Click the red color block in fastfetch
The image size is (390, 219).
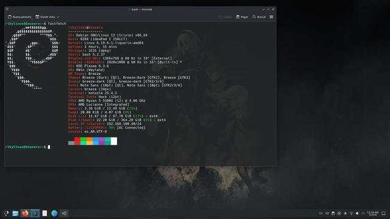coord(77,141)
